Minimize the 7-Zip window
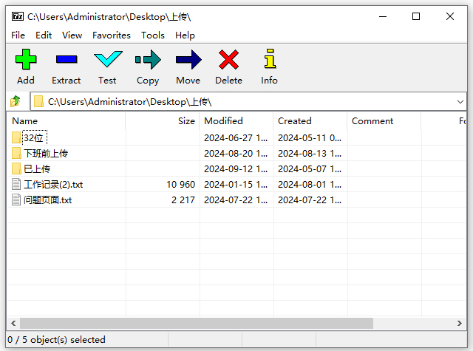The height and width of the screenshot is (351, 473). click(383, 16)
